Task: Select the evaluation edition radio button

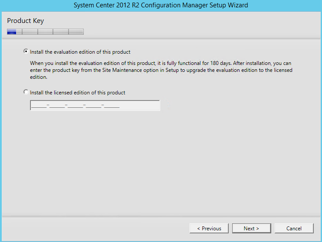Action: coord(26,51)
